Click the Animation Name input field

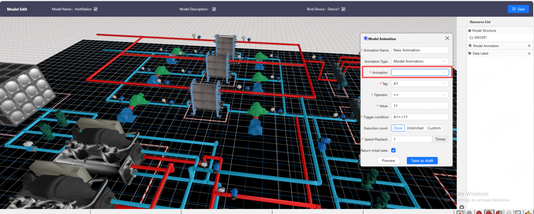pyautogui.click(x=419, y=50)
